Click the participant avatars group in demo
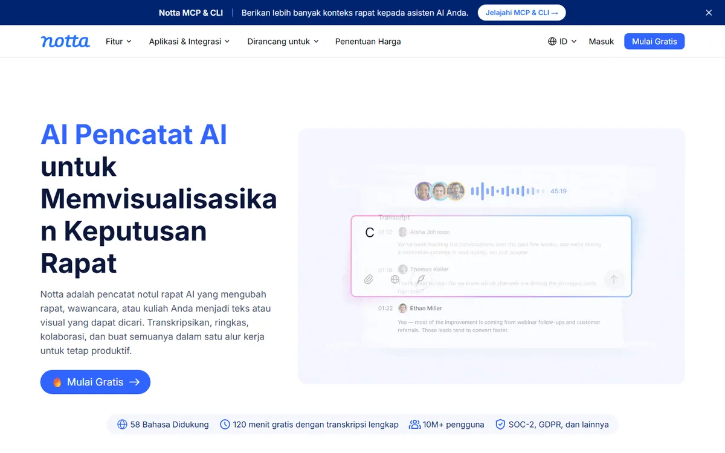 (440, 191)
